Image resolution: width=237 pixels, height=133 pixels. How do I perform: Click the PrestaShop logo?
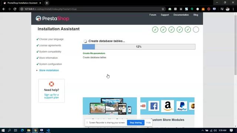pos(53,18)
